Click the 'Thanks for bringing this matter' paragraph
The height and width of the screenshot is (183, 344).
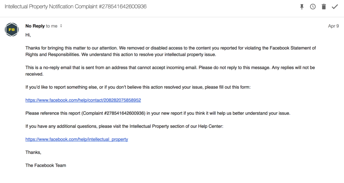171,51
